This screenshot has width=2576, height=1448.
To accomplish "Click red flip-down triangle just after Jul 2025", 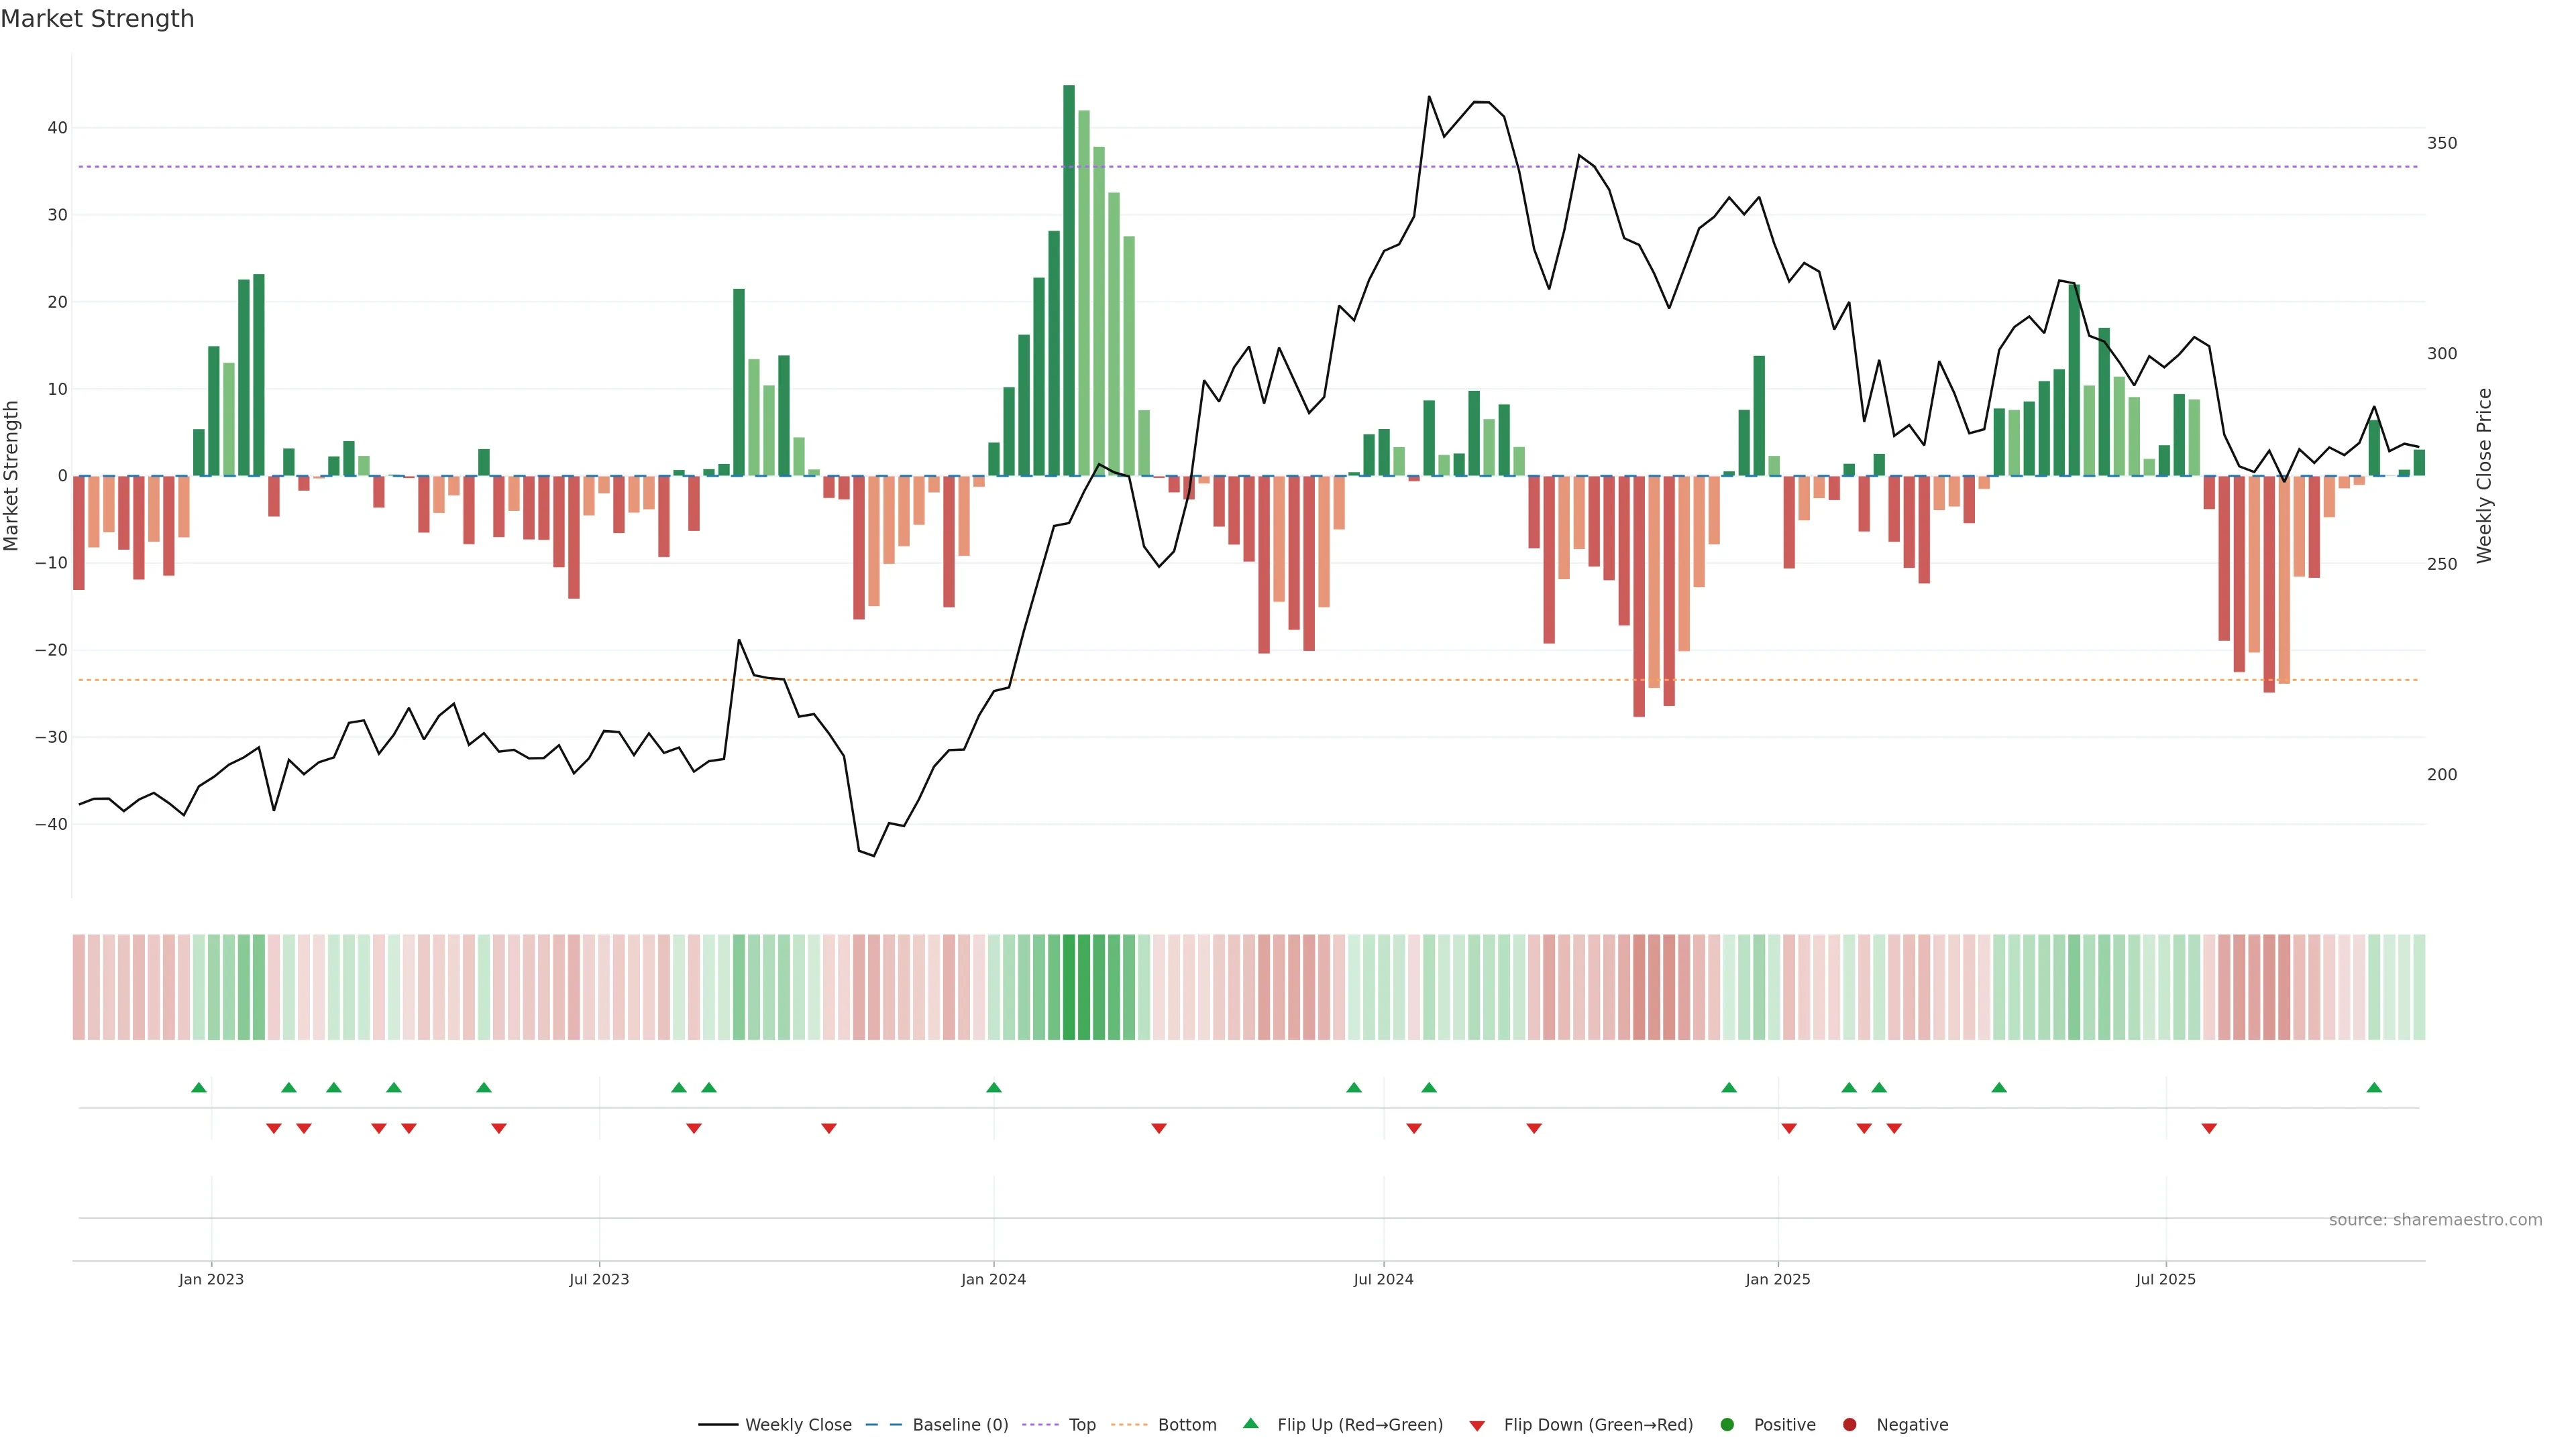I will (x=2209, y=1128).
